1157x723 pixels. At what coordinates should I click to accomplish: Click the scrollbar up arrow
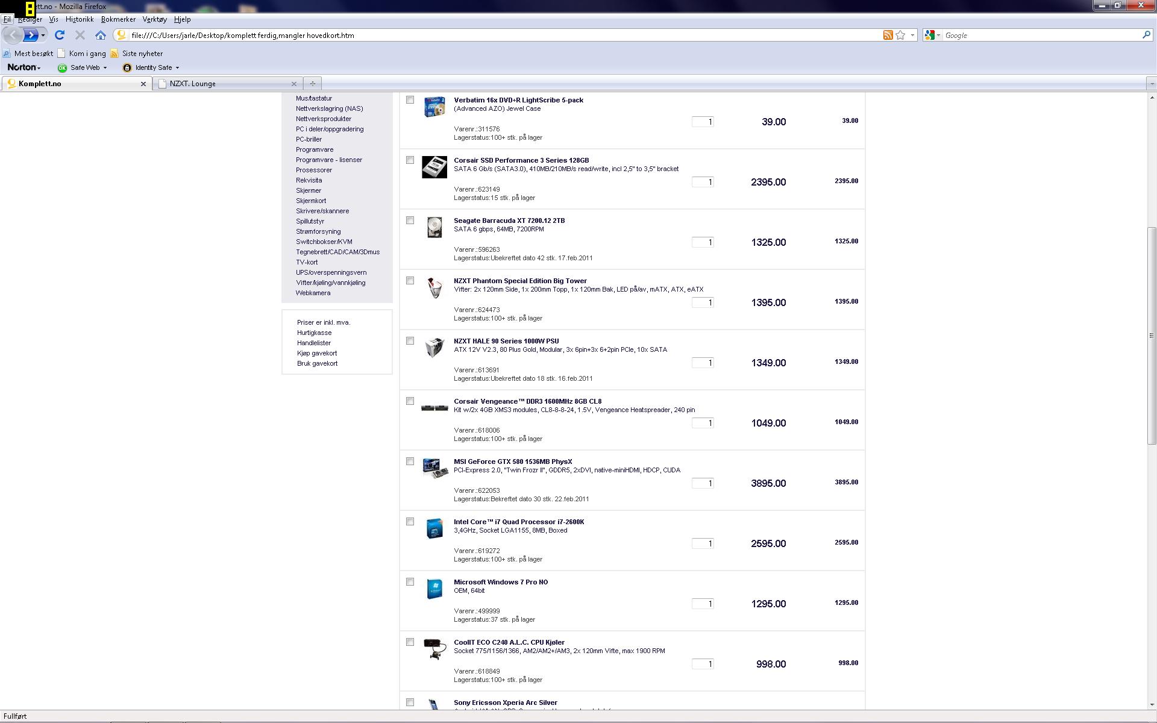click(x=1152, y=97)
